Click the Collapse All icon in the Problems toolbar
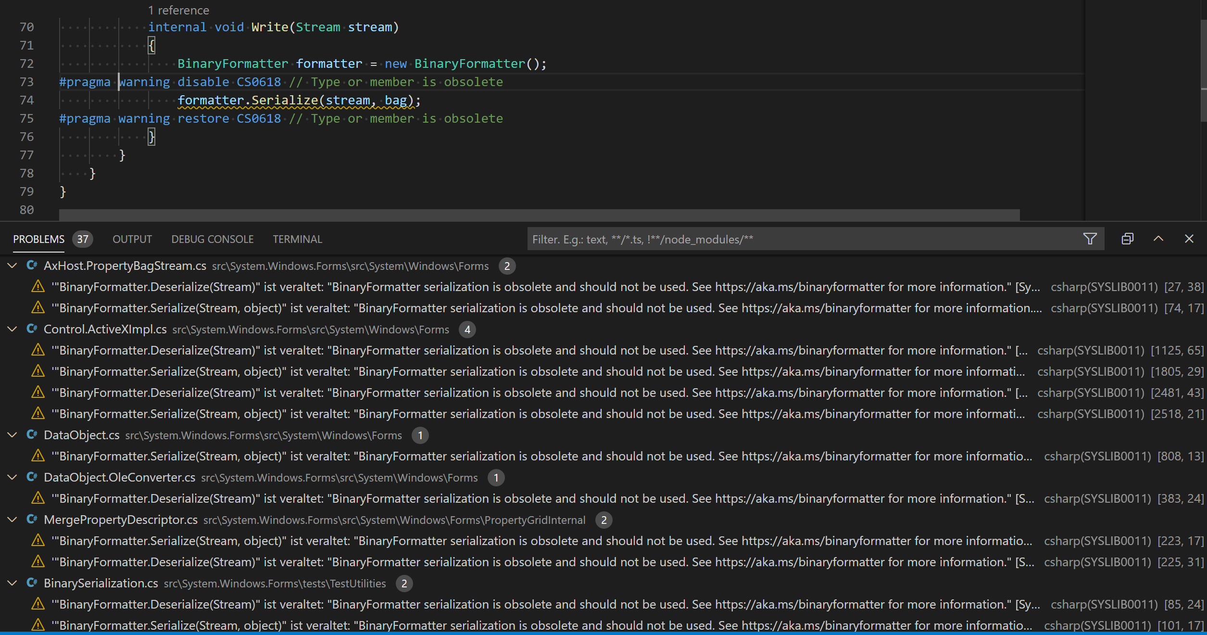Viewport: 1207px width, 635px height. [x=1128, y=239]
